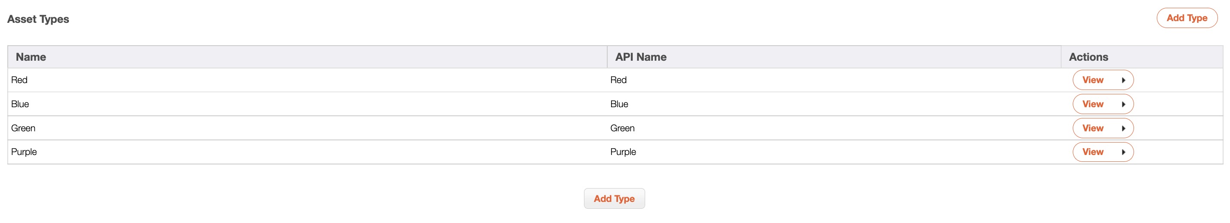The image size is (1230, 223).
Task: Select the Green cell in the Name column
Action: pyautogui.click(x=23, y=128)
